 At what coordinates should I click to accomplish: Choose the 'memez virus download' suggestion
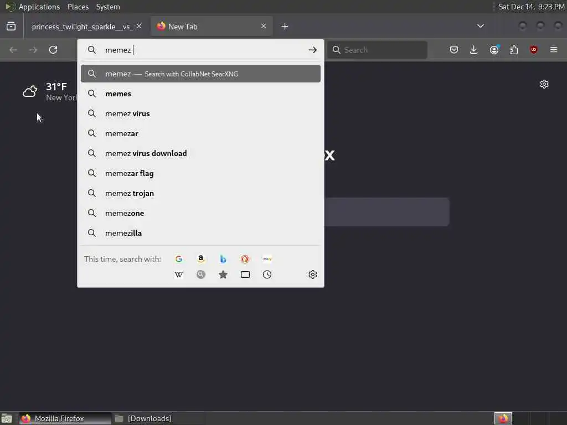click(200, 153)
